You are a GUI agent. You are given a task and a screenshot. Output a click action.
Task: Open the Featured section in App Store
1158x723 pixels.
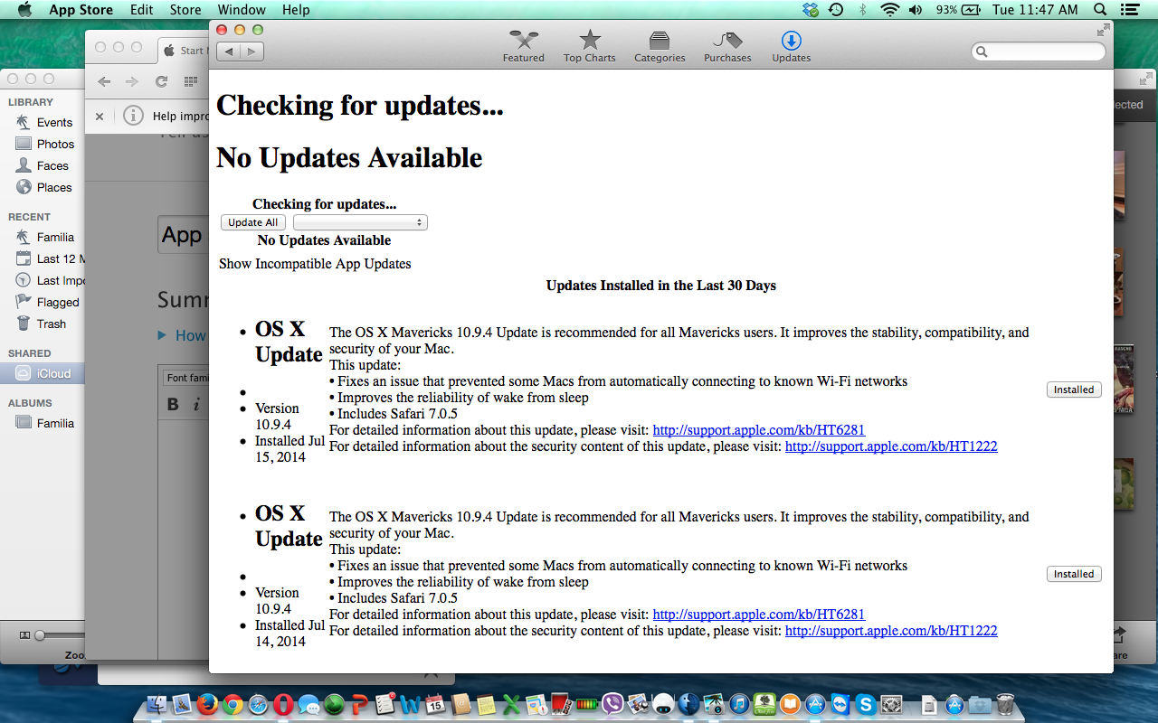click(x=524, y=46)
